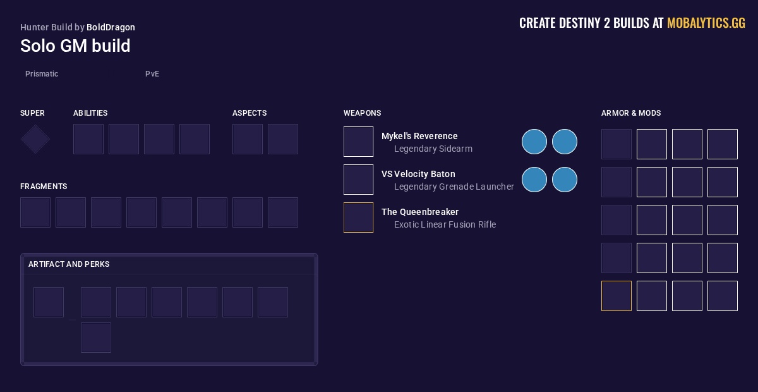The image size is (758, 392).
Task: Click the standalone artifact slot in Artifact and Perks
Action: pyautogui.click(x=49, y=302)
